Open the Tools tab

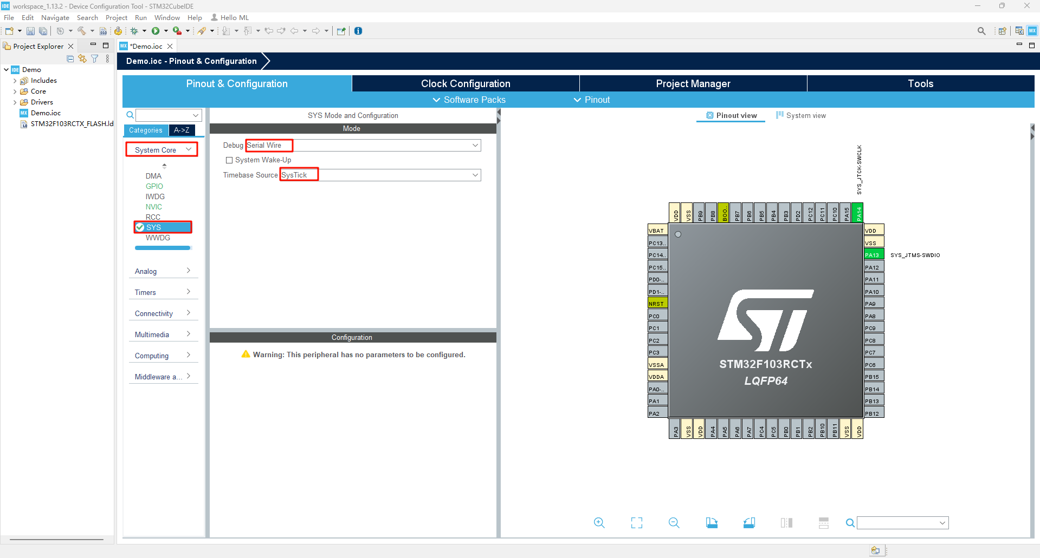[x=921, y=83]
